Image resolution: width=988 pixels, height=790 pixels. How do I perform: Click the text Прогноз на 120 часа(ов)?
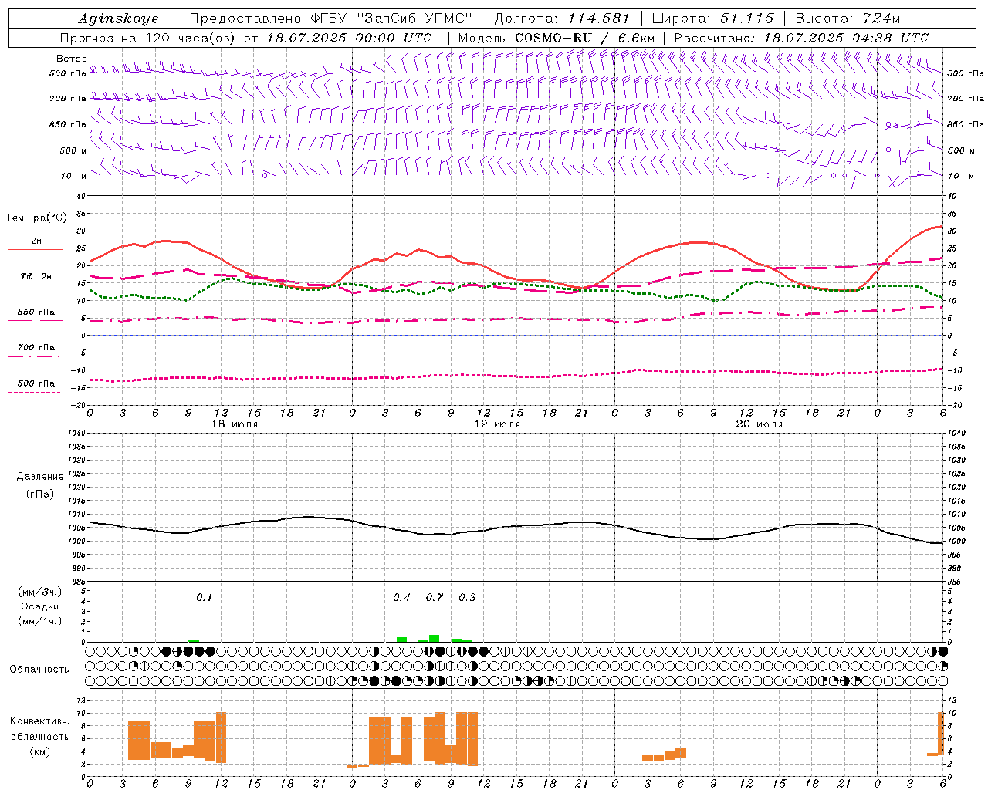click(x=148, y=38)
